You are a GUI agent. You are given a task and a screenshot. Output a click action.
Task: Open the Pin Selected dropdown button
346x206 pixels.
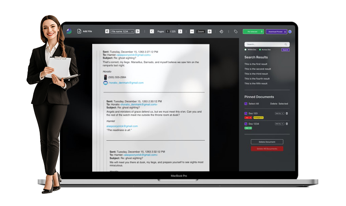click(x=253, y=32)
